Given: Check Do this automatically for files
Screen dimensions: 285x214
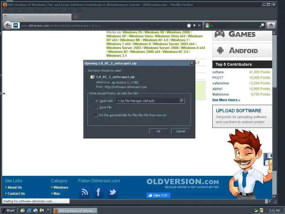Looking at the screenshot, I should [96, 115].
